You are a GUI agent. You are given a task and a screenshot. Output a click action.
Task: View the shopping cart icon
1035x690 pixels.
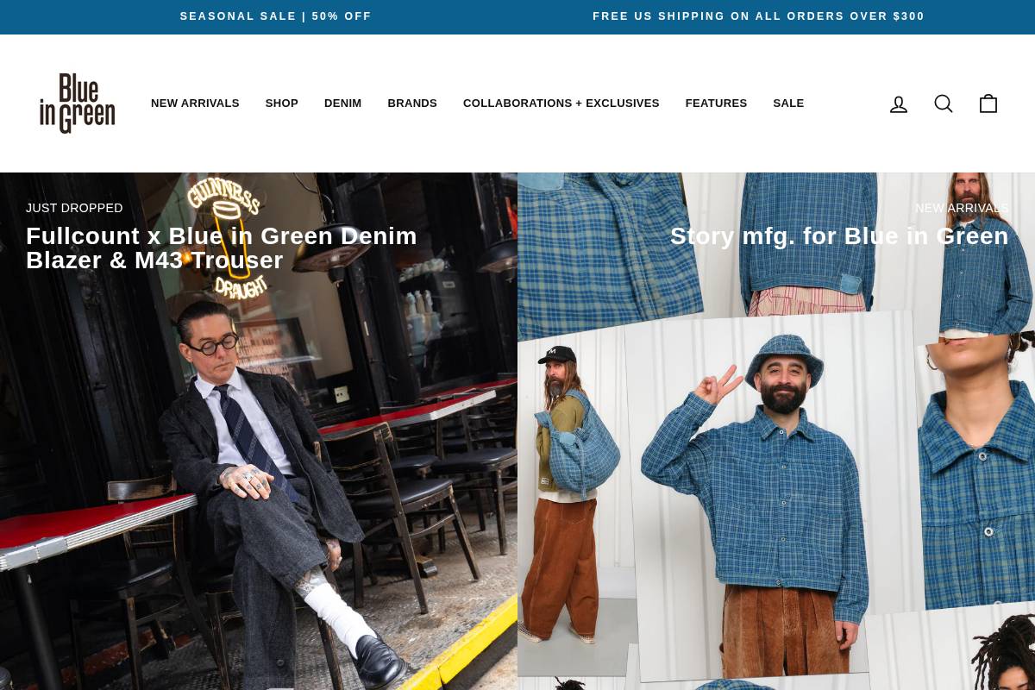[988, 103]
